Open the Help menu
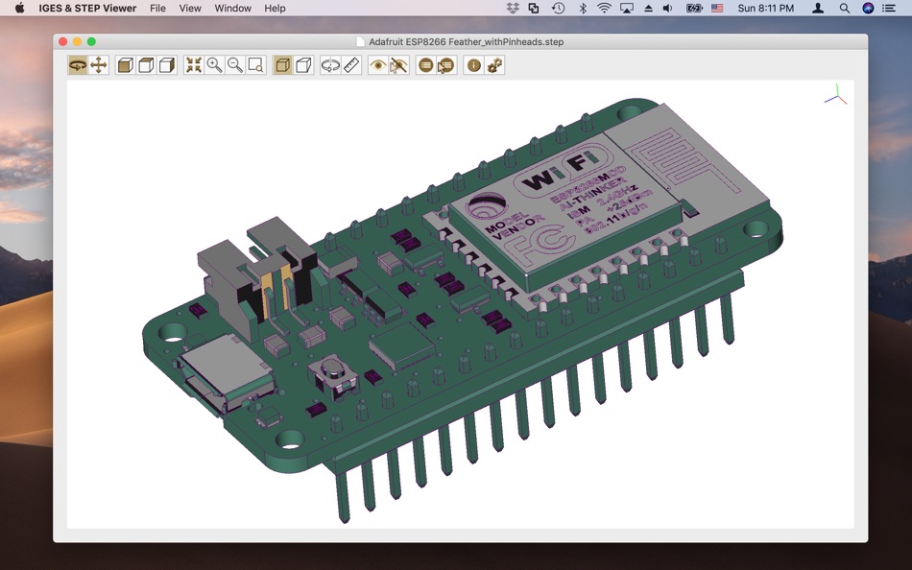Screen dimensions: 912x570 click(275, 8)
